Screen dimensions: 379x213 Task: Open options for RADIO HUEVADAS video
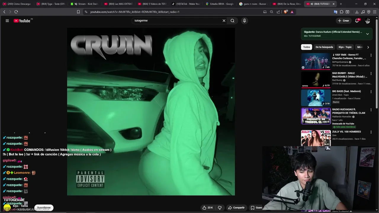[371, 110]
